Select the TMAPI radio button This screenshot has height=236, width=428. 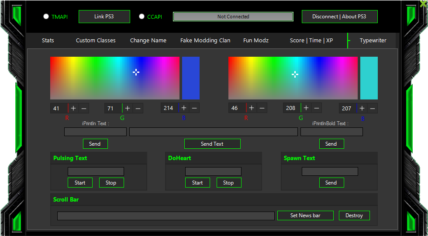[46, 17]
